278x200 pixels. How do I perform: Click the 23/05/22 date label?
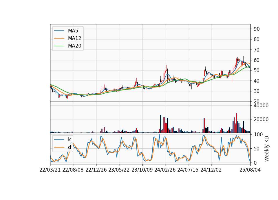pos(119,170)
